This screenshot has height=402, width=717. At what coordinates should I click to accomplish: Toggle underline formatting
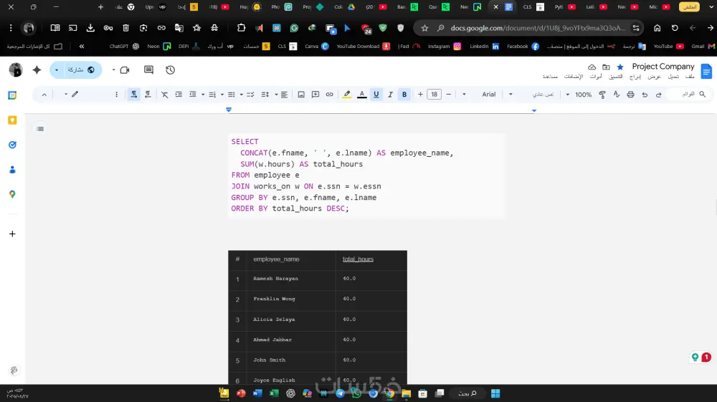(x=376, y=95)
